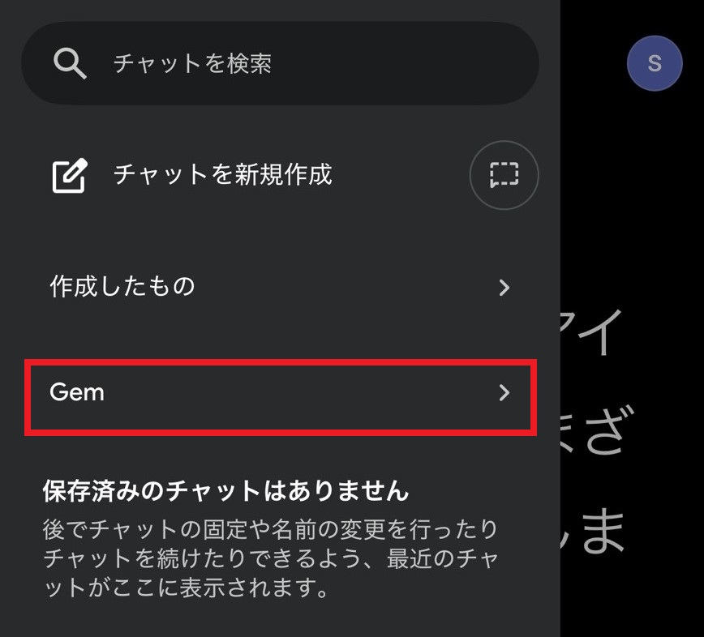Screen dimensions: 704x637
Task: Tap the last line ャットがここに表示されます。
Action: (x=187, y=587)
